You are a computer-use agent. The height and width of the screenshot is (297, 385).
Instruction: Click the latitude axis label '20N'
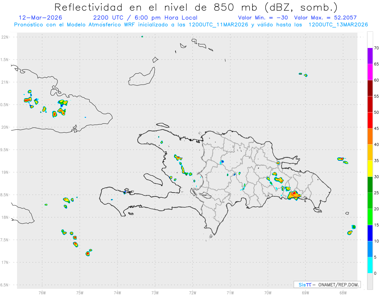(5, 127)
